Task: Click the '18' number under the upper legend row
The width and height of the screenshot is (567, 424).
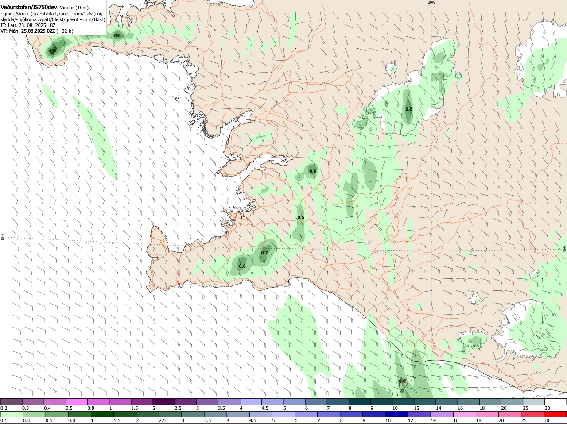Action: tap(482, 408)
